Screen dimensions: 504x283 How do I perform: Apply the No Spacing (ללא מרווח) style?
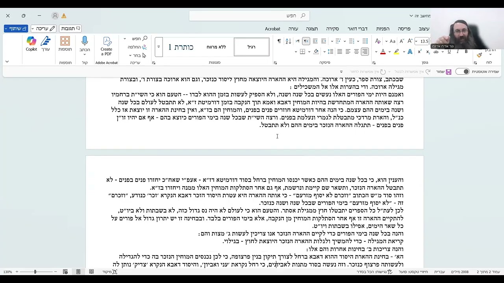(x=216, y=47)
